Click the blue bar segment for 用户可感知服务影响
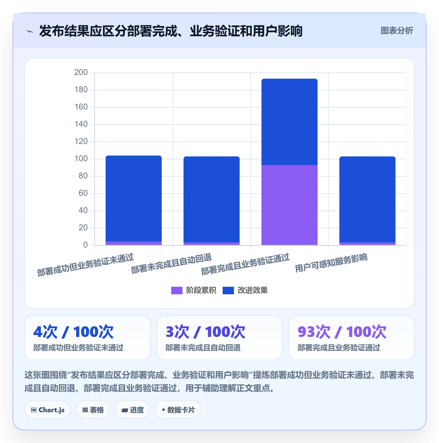Viewport: 439px width, 443px height. point(368,200)
